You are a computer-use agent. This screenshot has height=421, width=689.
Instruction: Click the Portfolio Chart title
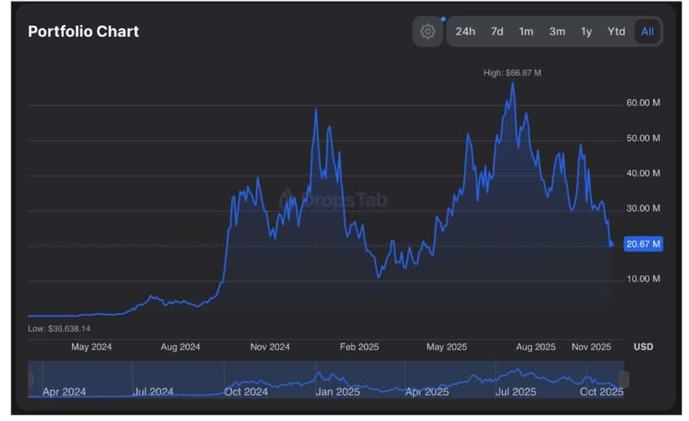pos(83,32)
